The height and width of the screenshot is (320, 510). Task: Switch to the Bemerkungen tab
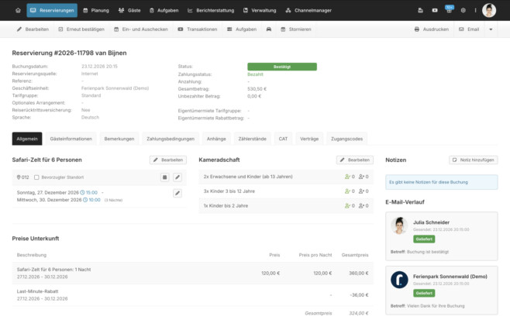click(x=119, y=139)
